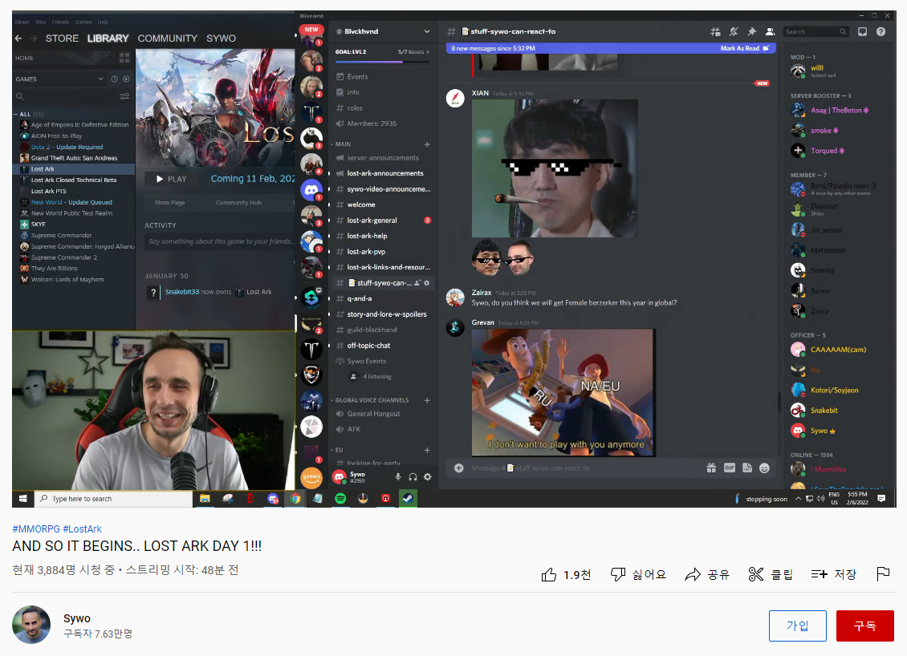Open Discord pinned messages icon
Screen dimensions: 907x656
click(x=751, y=32)
